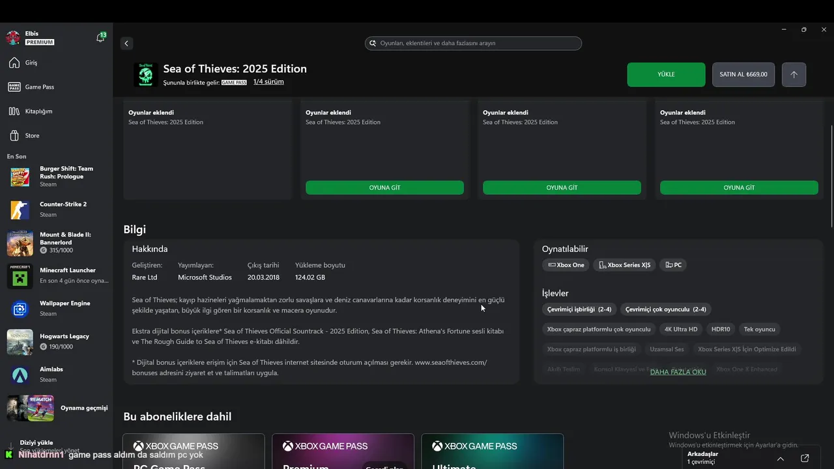Click the up-arrow button next to SATIN AL

(794, 74)
